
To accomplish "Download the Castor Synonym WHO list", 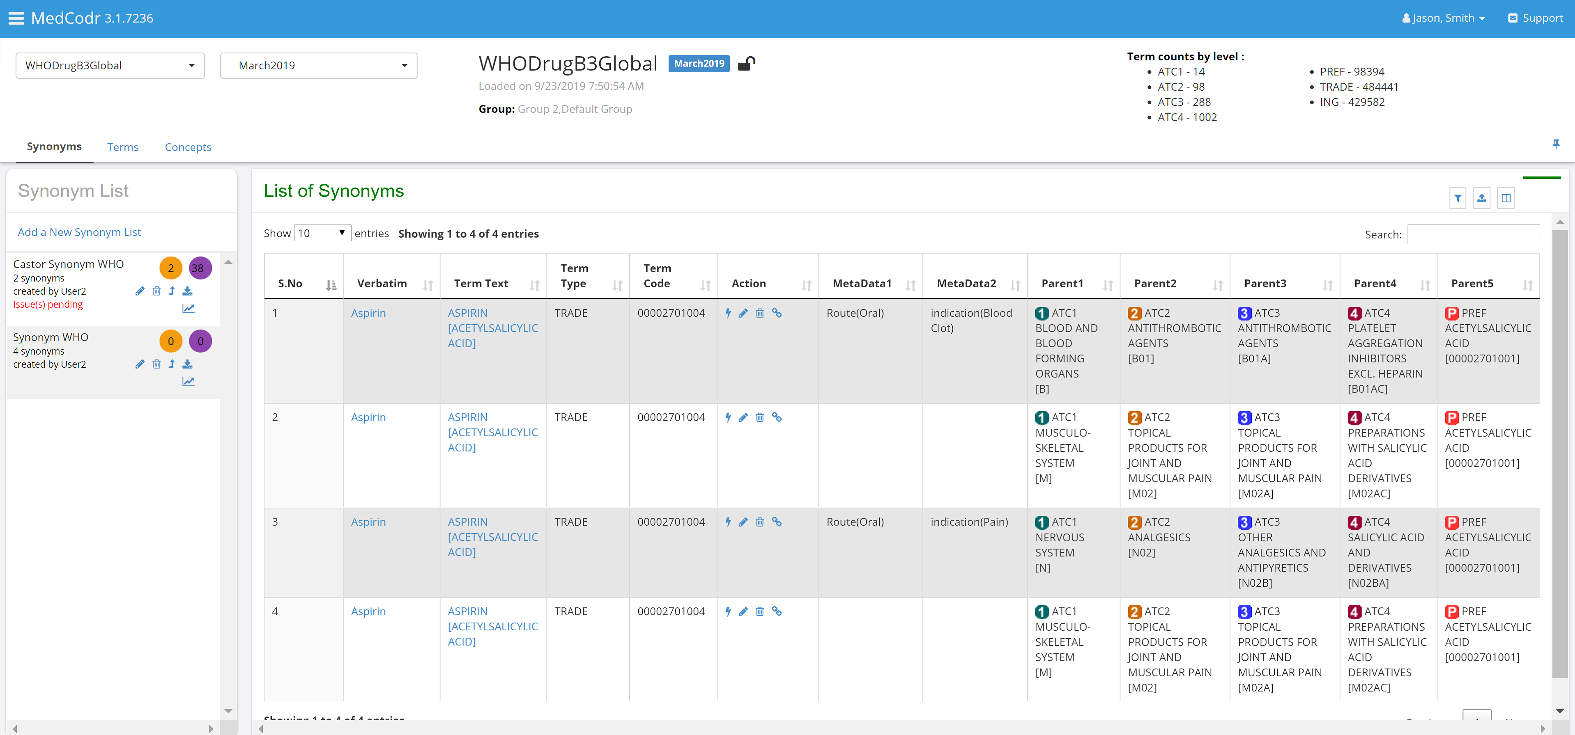I will (x=188, y=291).
